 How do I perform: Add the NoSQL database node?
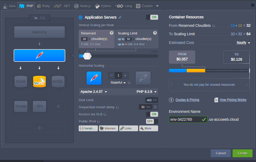[58, 82]
